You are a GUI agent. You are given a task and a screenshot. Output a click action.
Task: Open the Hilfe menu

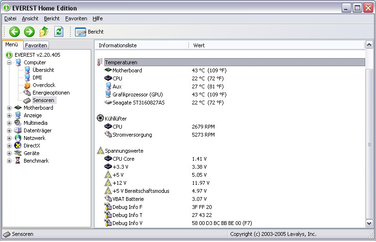tap(98, 18)
